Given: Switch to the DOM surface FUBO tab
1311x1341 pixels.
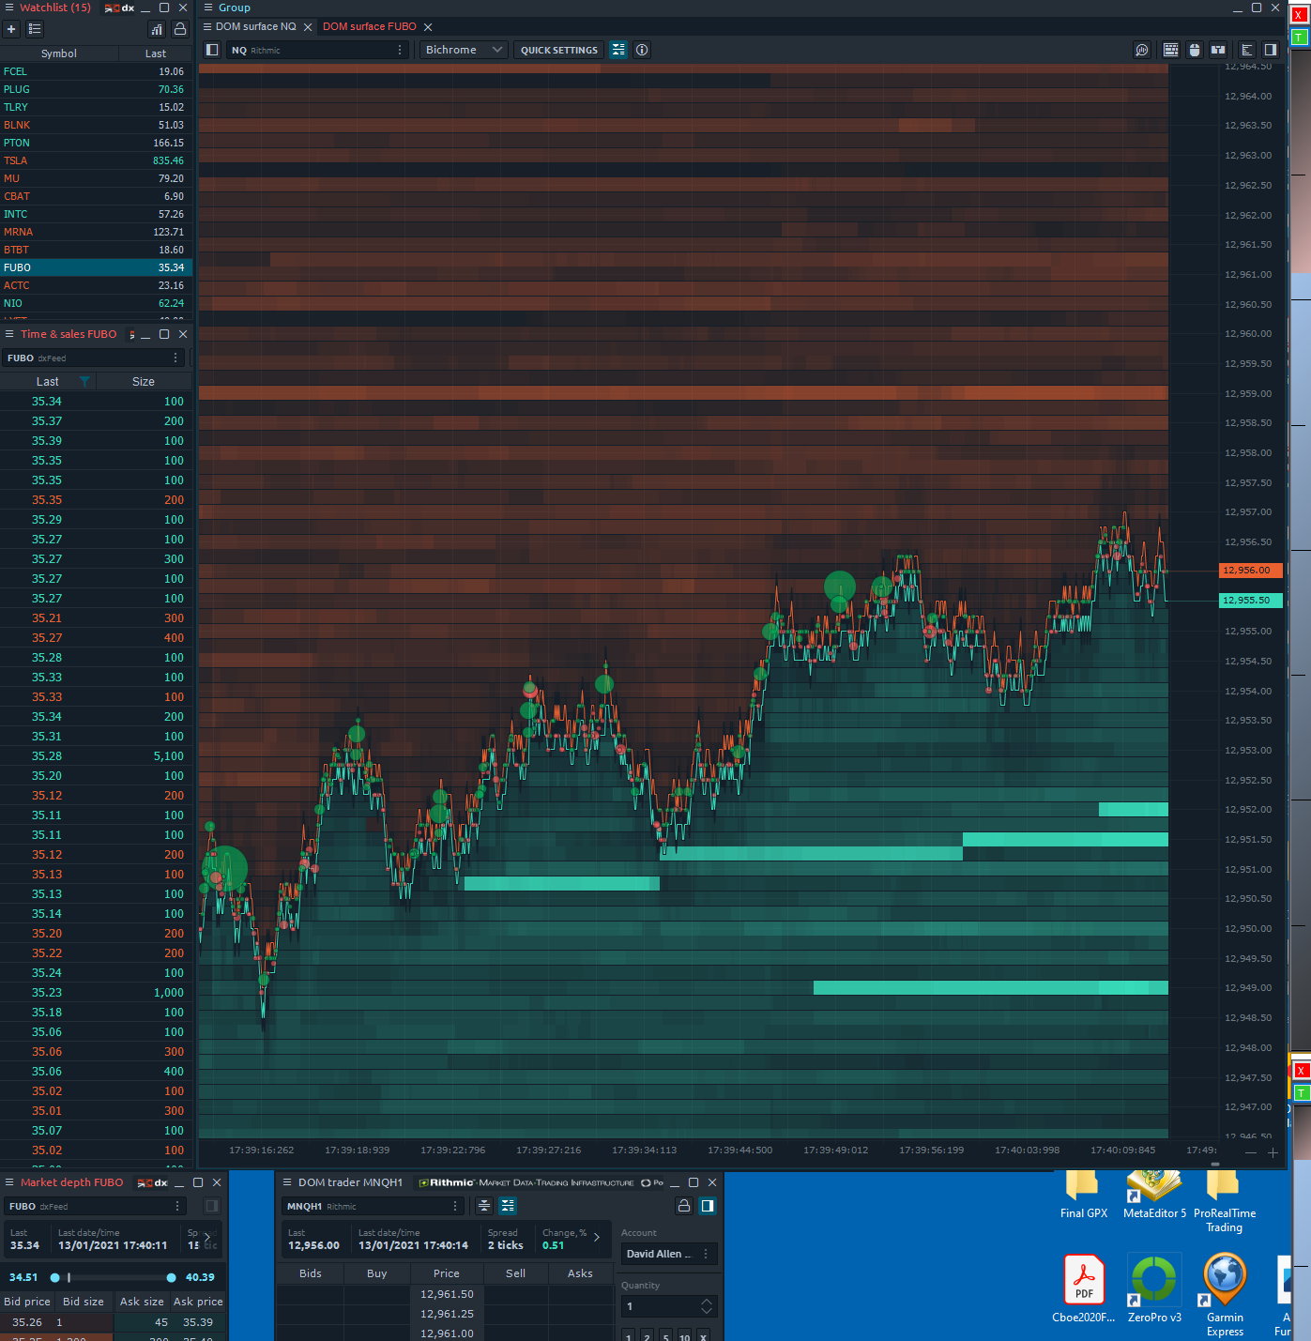Looking at the screenshot, I should (369, 26).
